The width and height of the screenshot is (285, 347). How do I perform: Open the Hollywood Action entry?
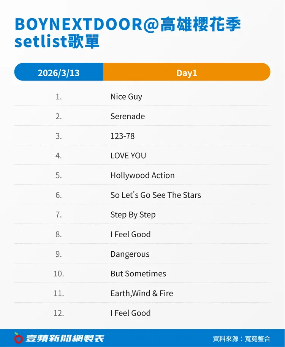142,175
